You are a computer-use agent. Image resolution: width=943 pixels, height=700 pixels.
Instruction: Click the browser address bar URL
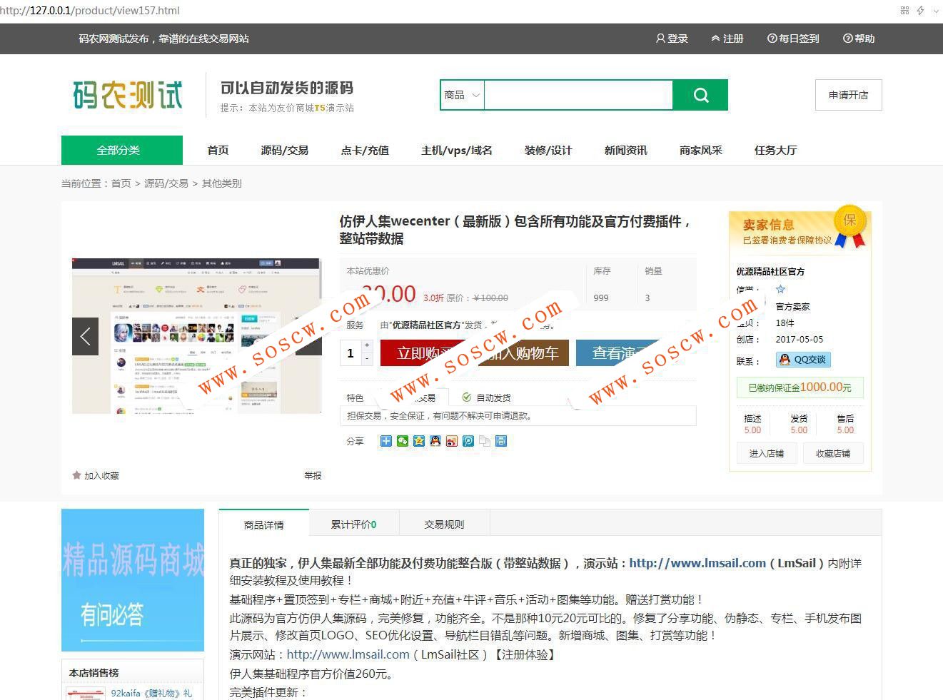coord(90,11)
